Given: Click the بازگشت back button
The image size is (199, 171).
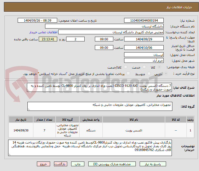Looking at the screenshot, I should point(60,164).
